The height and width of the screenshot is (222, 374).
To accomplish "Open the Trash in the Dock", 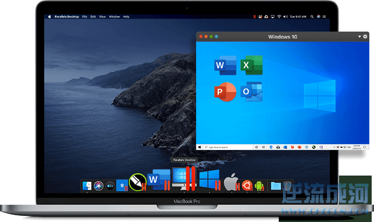I will [288, 186].
